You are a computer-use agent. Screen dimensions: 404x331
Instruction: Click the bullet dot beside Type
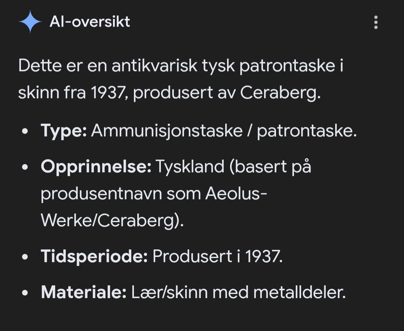tap(26, 132)
